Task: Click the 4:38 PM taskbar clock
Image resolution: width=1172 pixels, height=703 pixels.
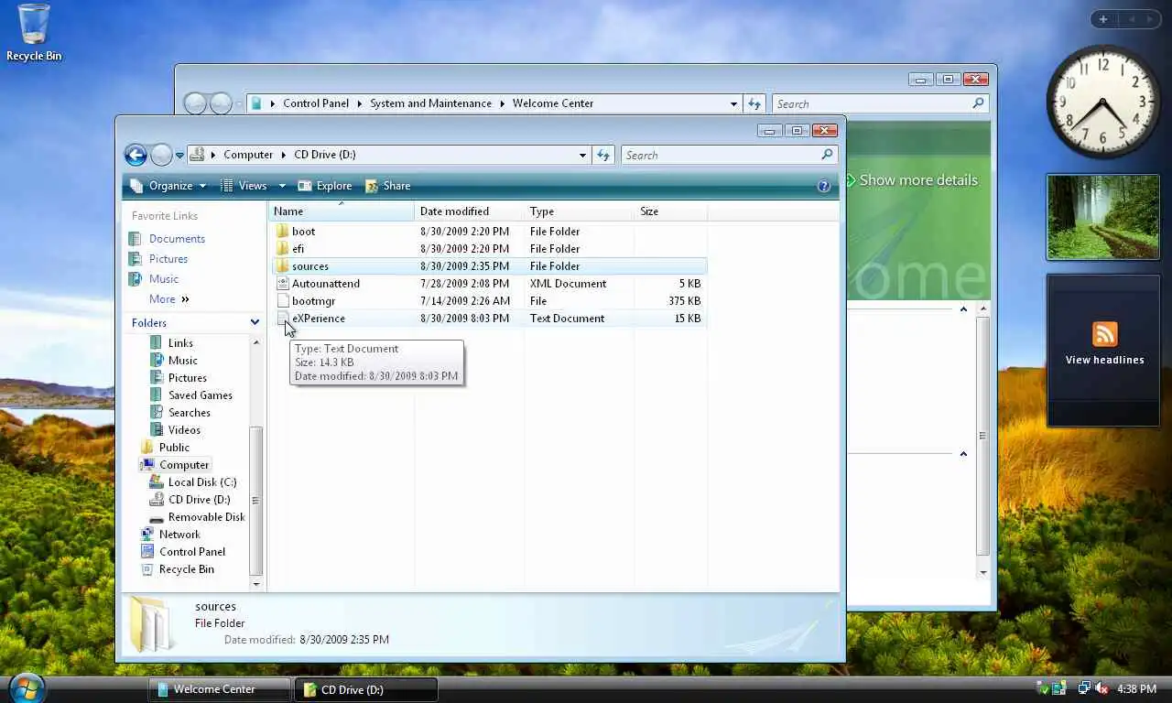Action: point(1137,689)
